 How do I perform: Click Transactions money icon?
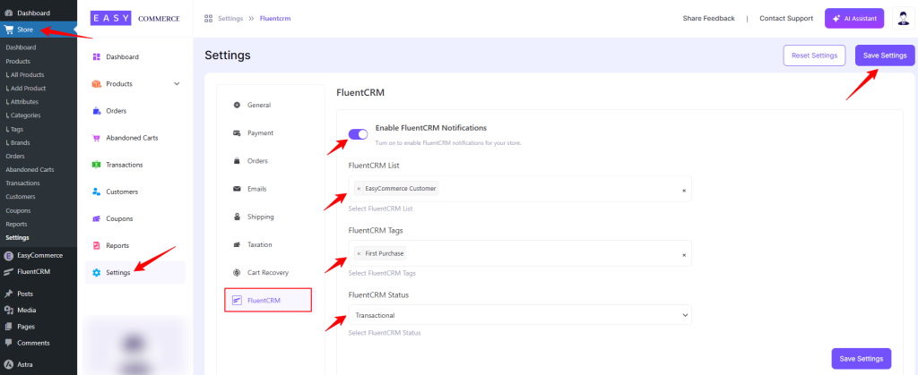coord(97,165)
